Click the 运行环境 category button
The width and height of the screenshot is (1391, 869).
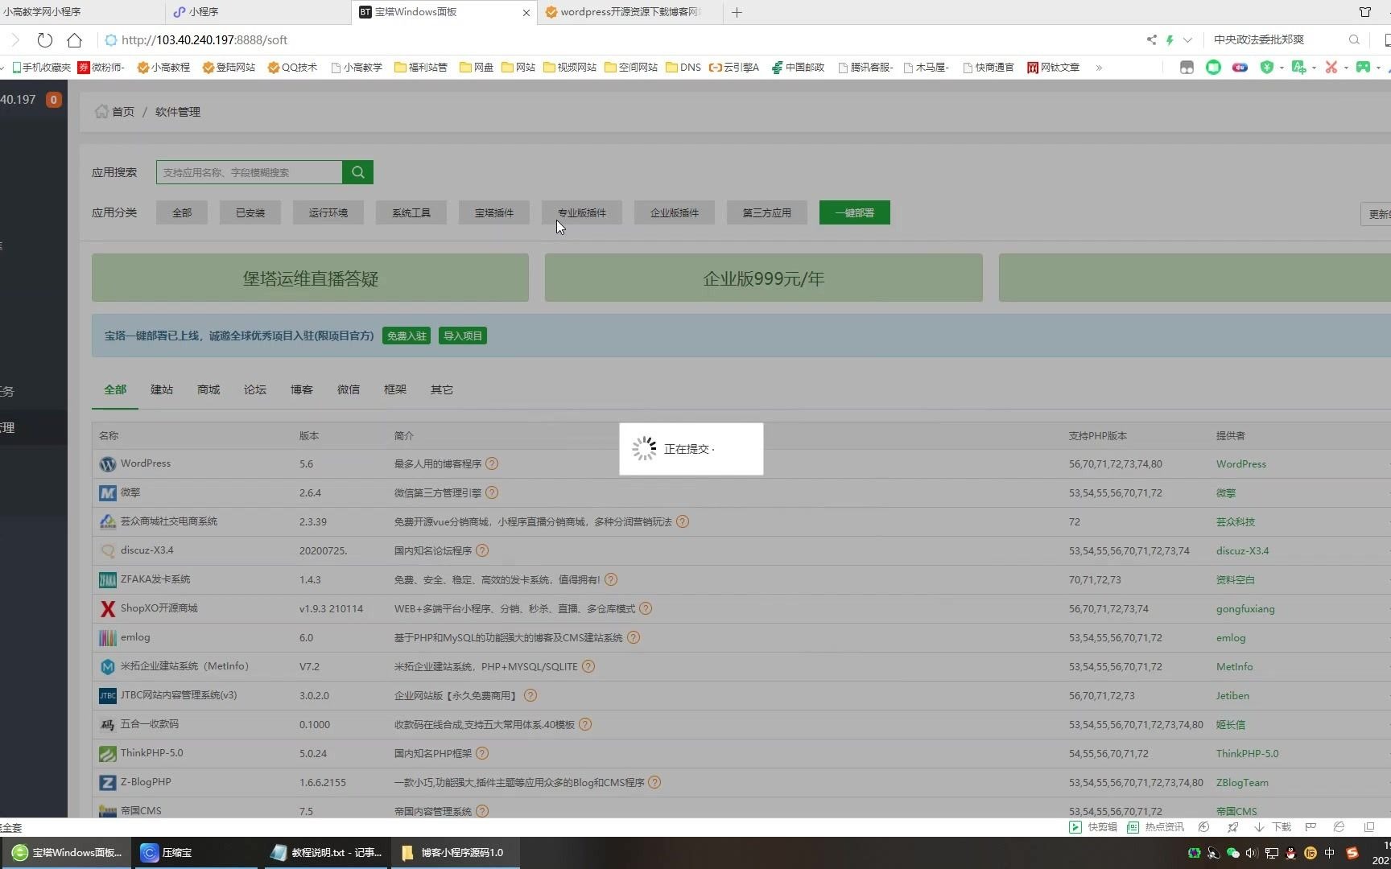click(328, 212)
